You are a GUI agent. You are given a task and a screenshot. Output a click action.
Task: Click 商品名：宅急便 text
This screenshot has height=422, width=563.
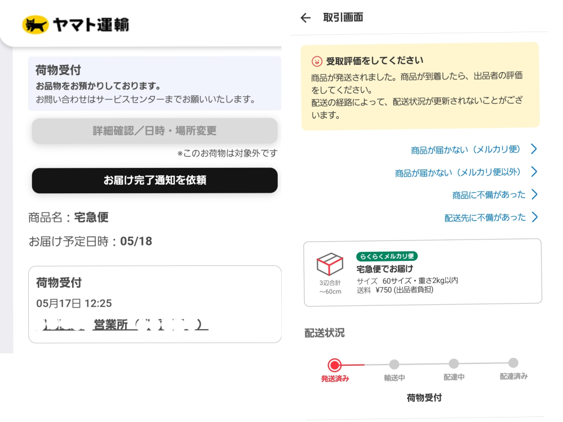click(68, 217)
